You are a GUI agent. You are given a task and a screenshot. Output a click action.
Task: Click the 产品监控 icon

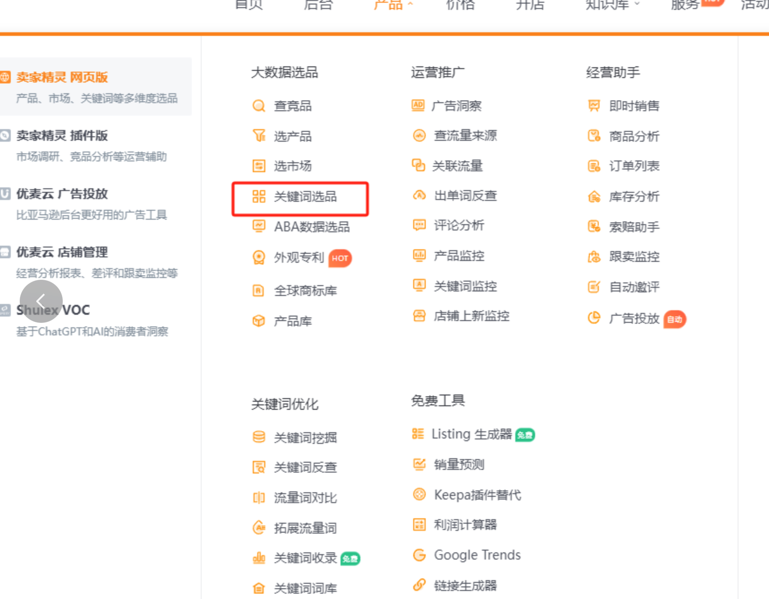coord(419,256)
